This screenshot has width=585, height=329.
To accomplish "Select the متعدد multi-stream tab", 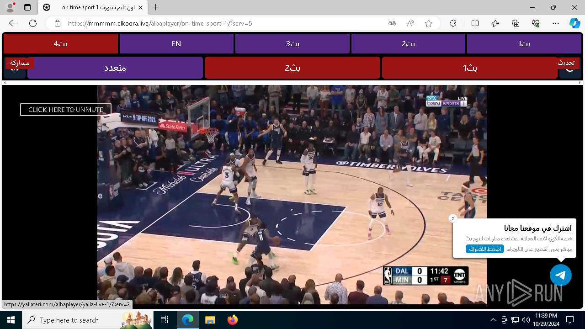I will 115,68.
